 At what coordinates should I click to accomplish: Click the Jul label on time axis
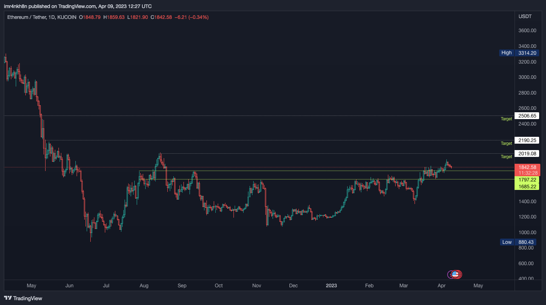click(106, 286)
